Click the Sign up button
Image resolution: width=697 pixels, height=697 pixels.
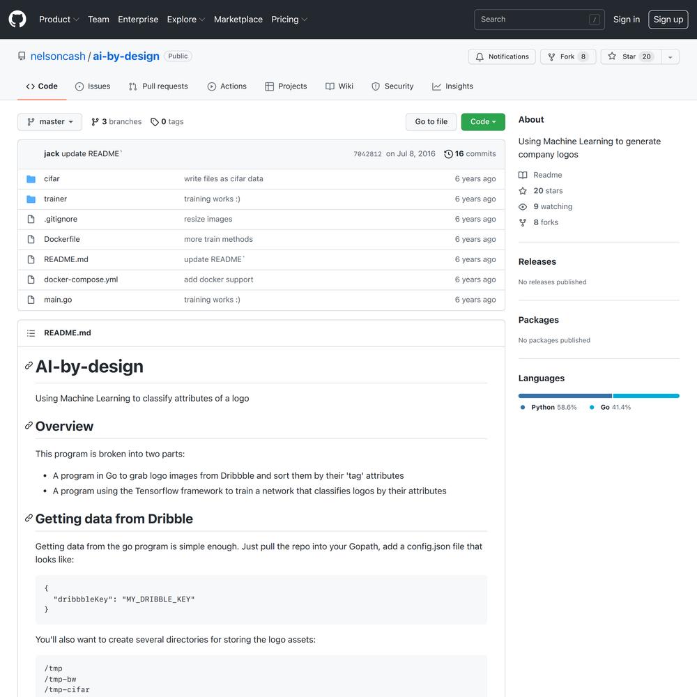pos(668,19)
